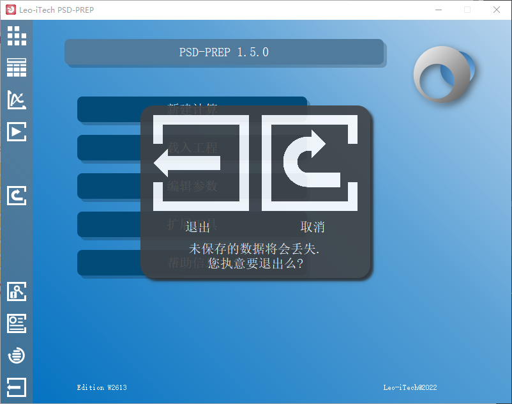512x404 pixels.
Task: Click the data table icon in sidebar
Action: [17, 67]
